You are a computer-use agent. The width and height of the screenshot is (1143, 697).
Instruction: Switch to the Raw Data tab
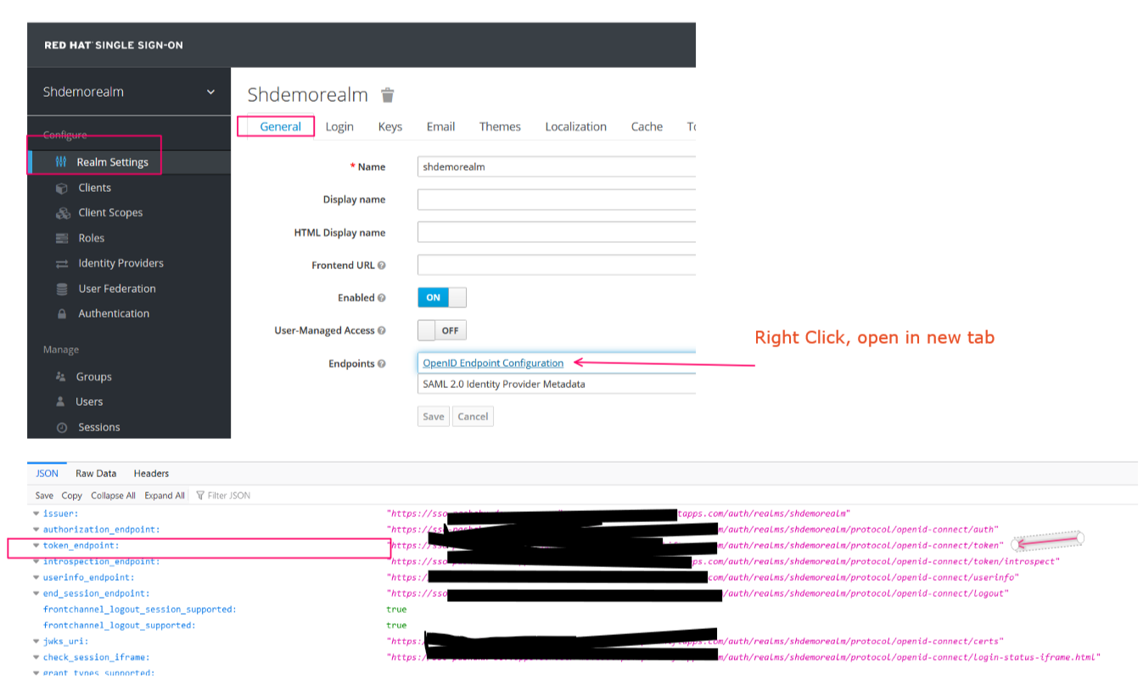coord(96,473)
